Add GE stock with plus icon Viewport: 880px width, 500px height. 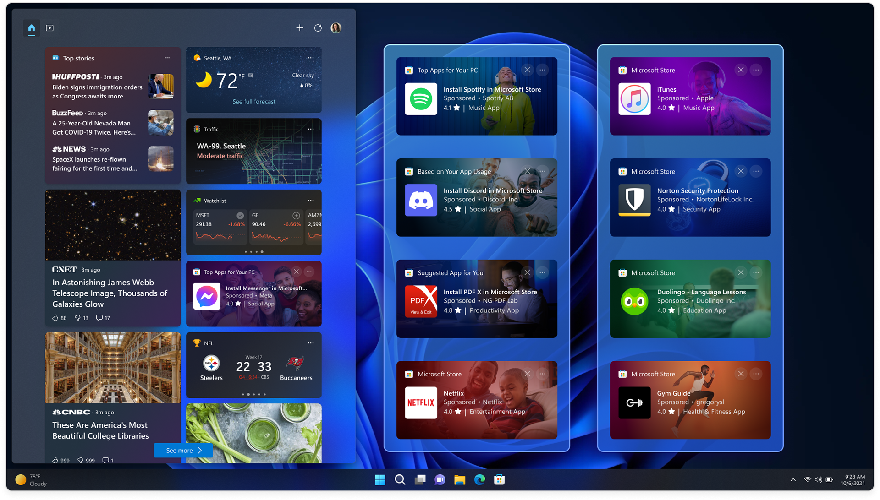(x=297, y=215)
